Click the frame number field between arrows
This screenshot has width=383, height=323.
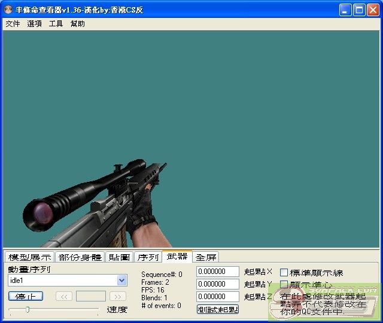91,296
